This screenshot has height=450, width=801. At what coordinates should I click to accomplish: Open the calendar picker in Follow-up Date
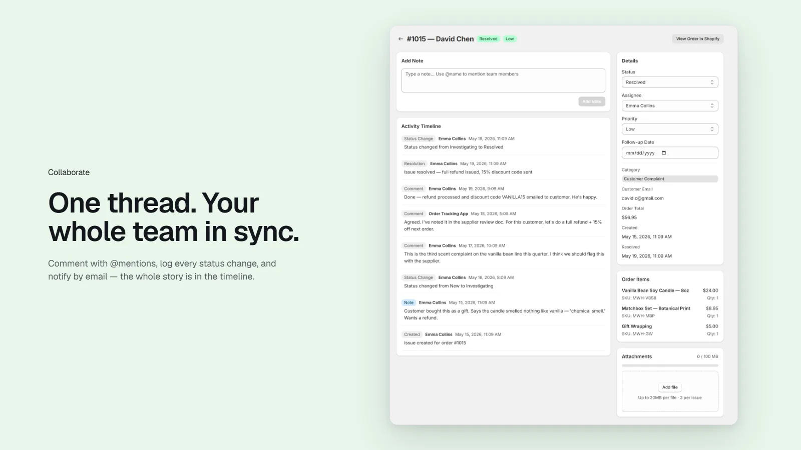664,153
